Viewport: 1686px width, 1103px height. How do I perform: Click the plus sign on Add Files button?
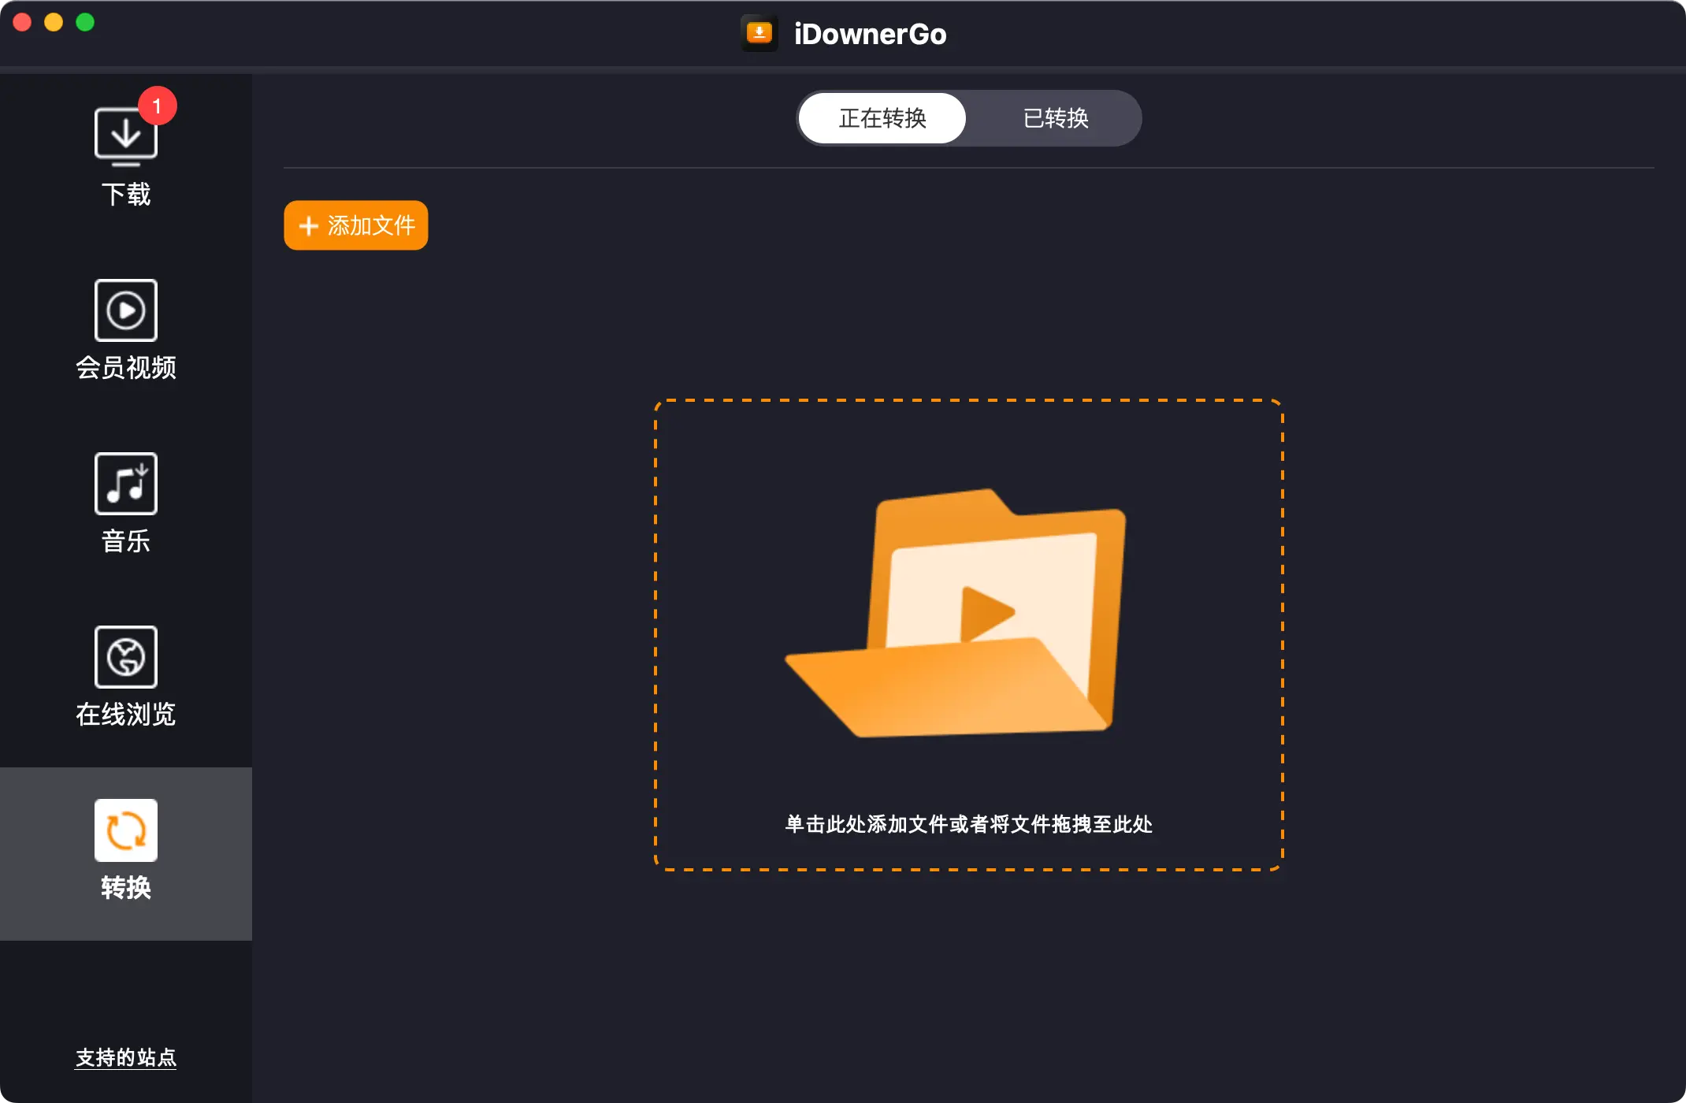coord(309,226)
